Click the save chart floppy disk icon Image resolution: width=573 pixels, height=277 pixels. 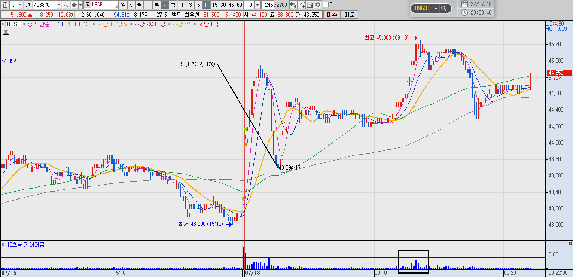coord(309,5)
